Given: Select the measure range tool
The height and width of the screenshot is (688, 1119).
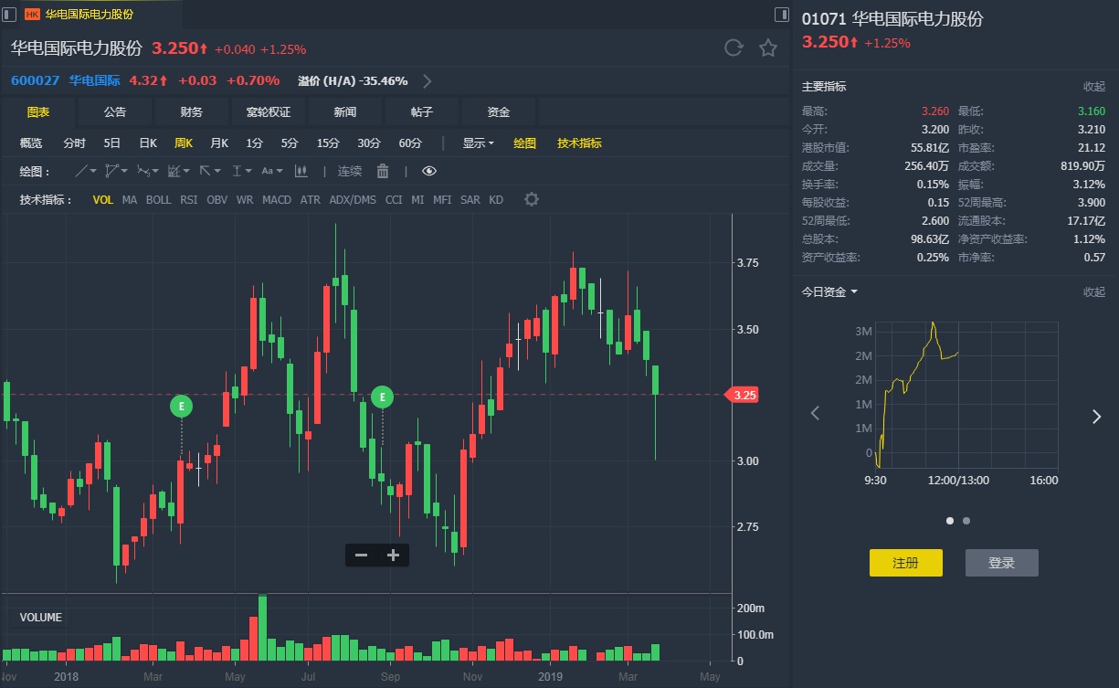Looking at the screenshot, I should click(x=241, y=171).
